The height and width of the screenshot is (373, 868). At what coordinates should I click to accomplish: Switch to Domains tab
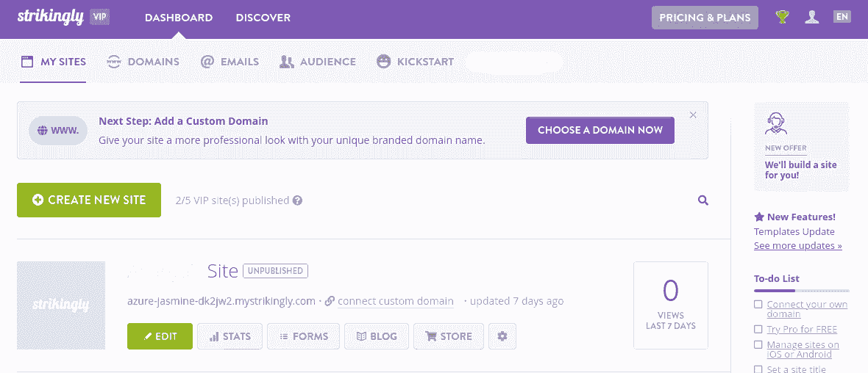tap(143, 62)
